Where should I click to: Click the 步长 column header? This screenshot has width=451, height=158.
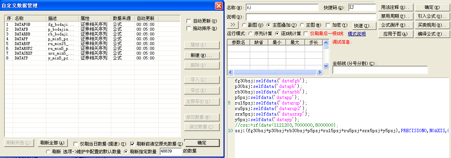click(x=314, y=42)
